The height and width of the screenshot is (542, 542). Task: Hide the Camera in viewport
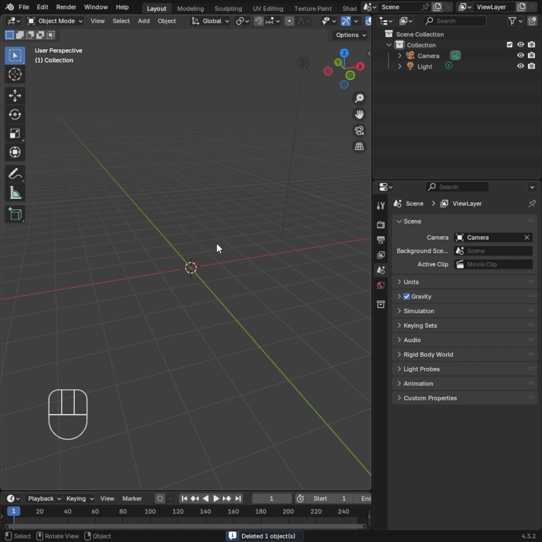click(x=520, y=56)
